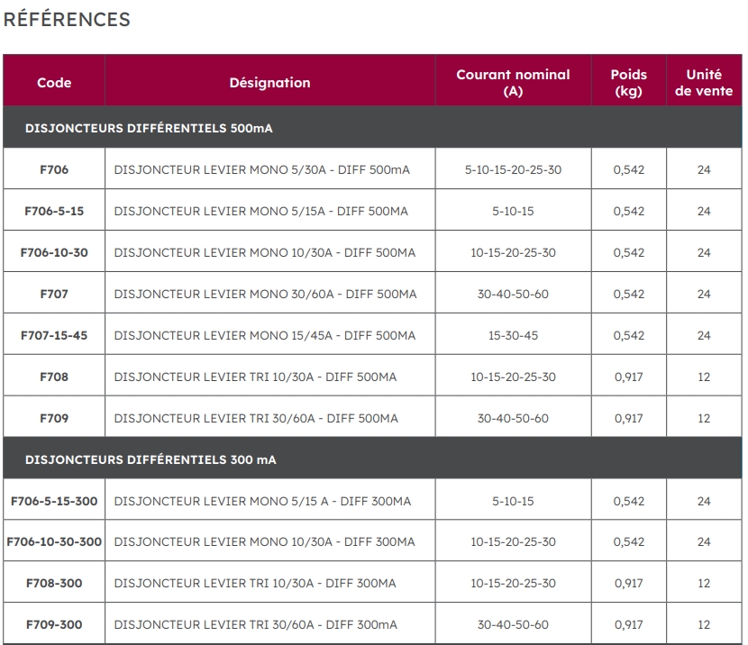Select the Poids (kg) column header
The height and width of the screenshot is (645, 748).
pos(628,83)
